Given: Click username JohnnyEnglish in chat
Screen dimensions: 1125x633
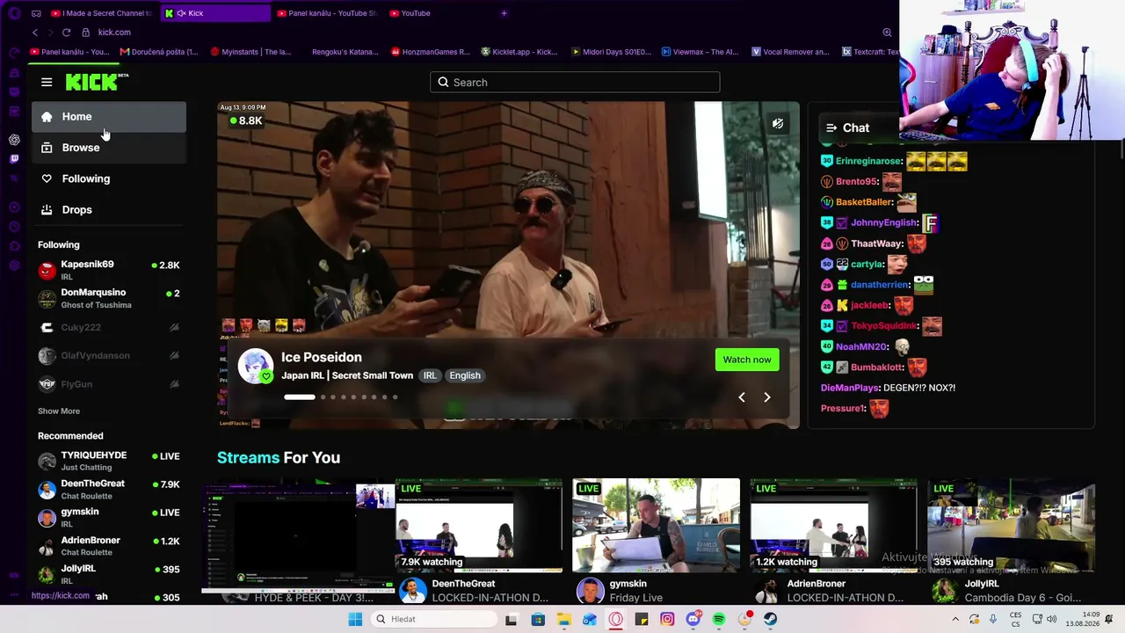Looking at the screenshot, I should point(883,223).
